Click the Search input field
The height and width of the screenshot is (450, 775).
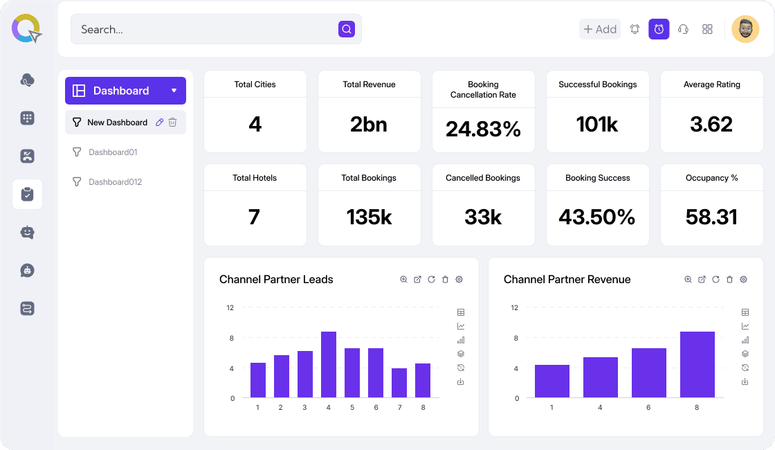tap(208, 29)
